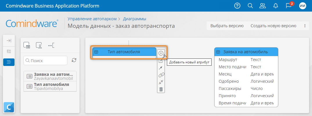Open the help question mark icon

pos(237,6)
